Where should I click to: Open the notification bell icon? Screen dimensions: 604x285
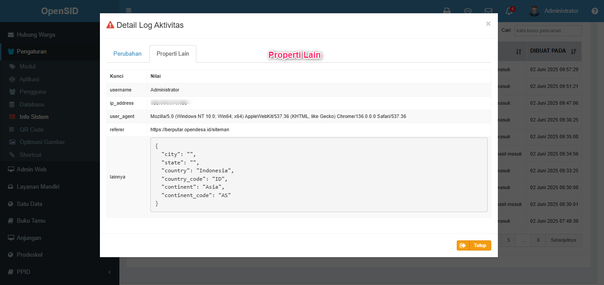click(509, 11)
